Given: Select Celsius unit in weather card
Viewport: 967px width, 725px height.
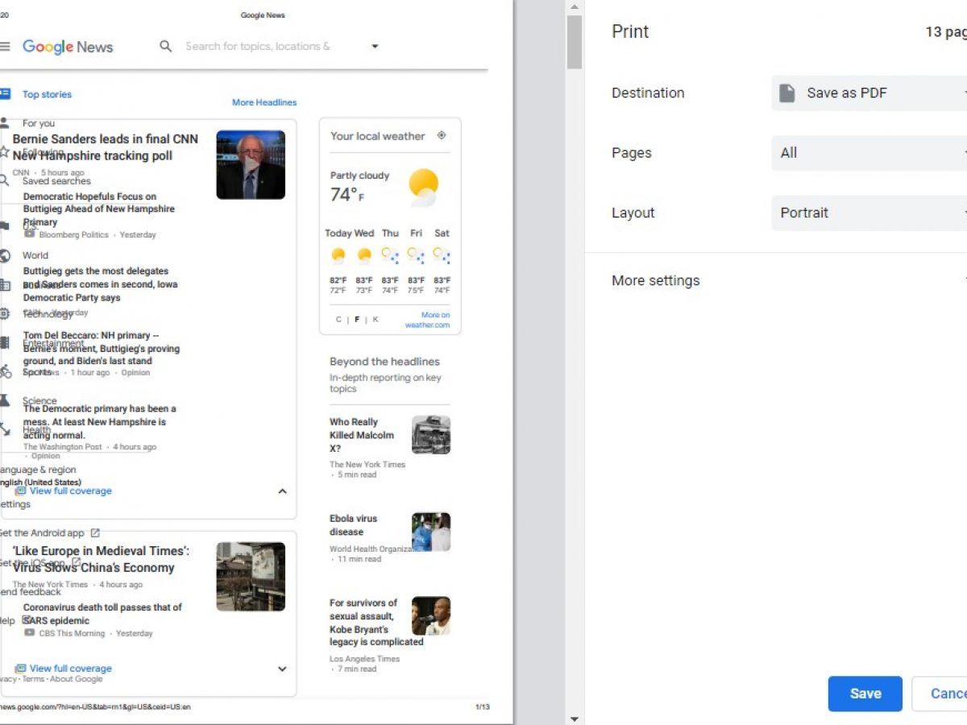Looking at the screenshot, I should point(338,320).
